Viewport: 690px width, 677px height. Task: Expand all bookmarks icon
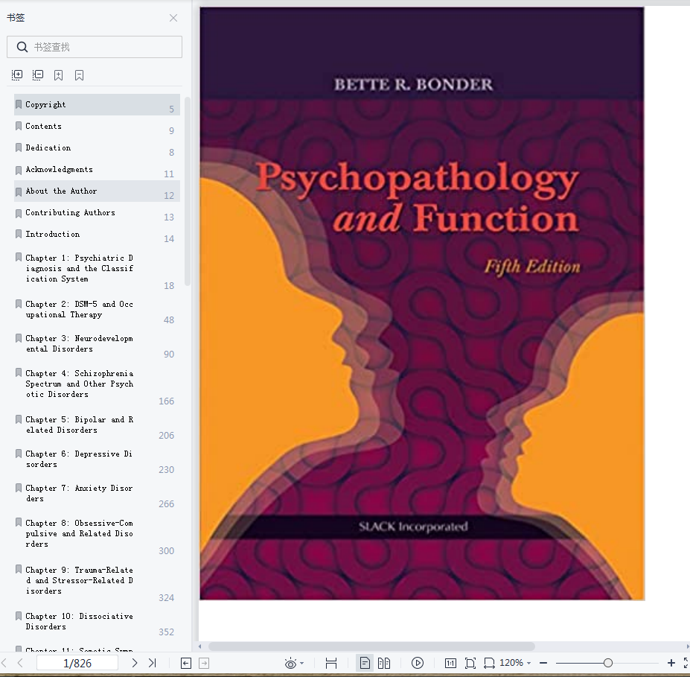[16, 74]
